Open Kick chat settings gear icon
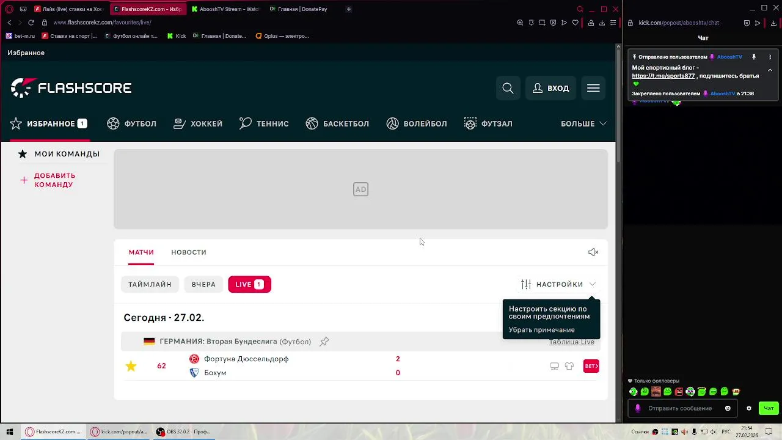Screen dimensions: 782x440 pos(748,408)
